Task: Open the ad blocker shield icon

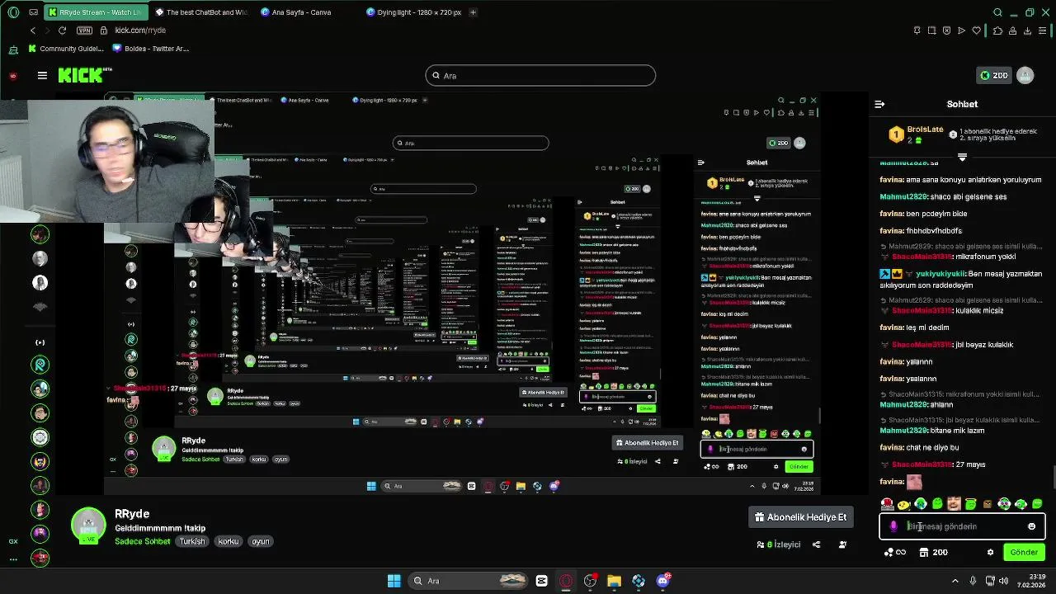Action: click(946, 31)
